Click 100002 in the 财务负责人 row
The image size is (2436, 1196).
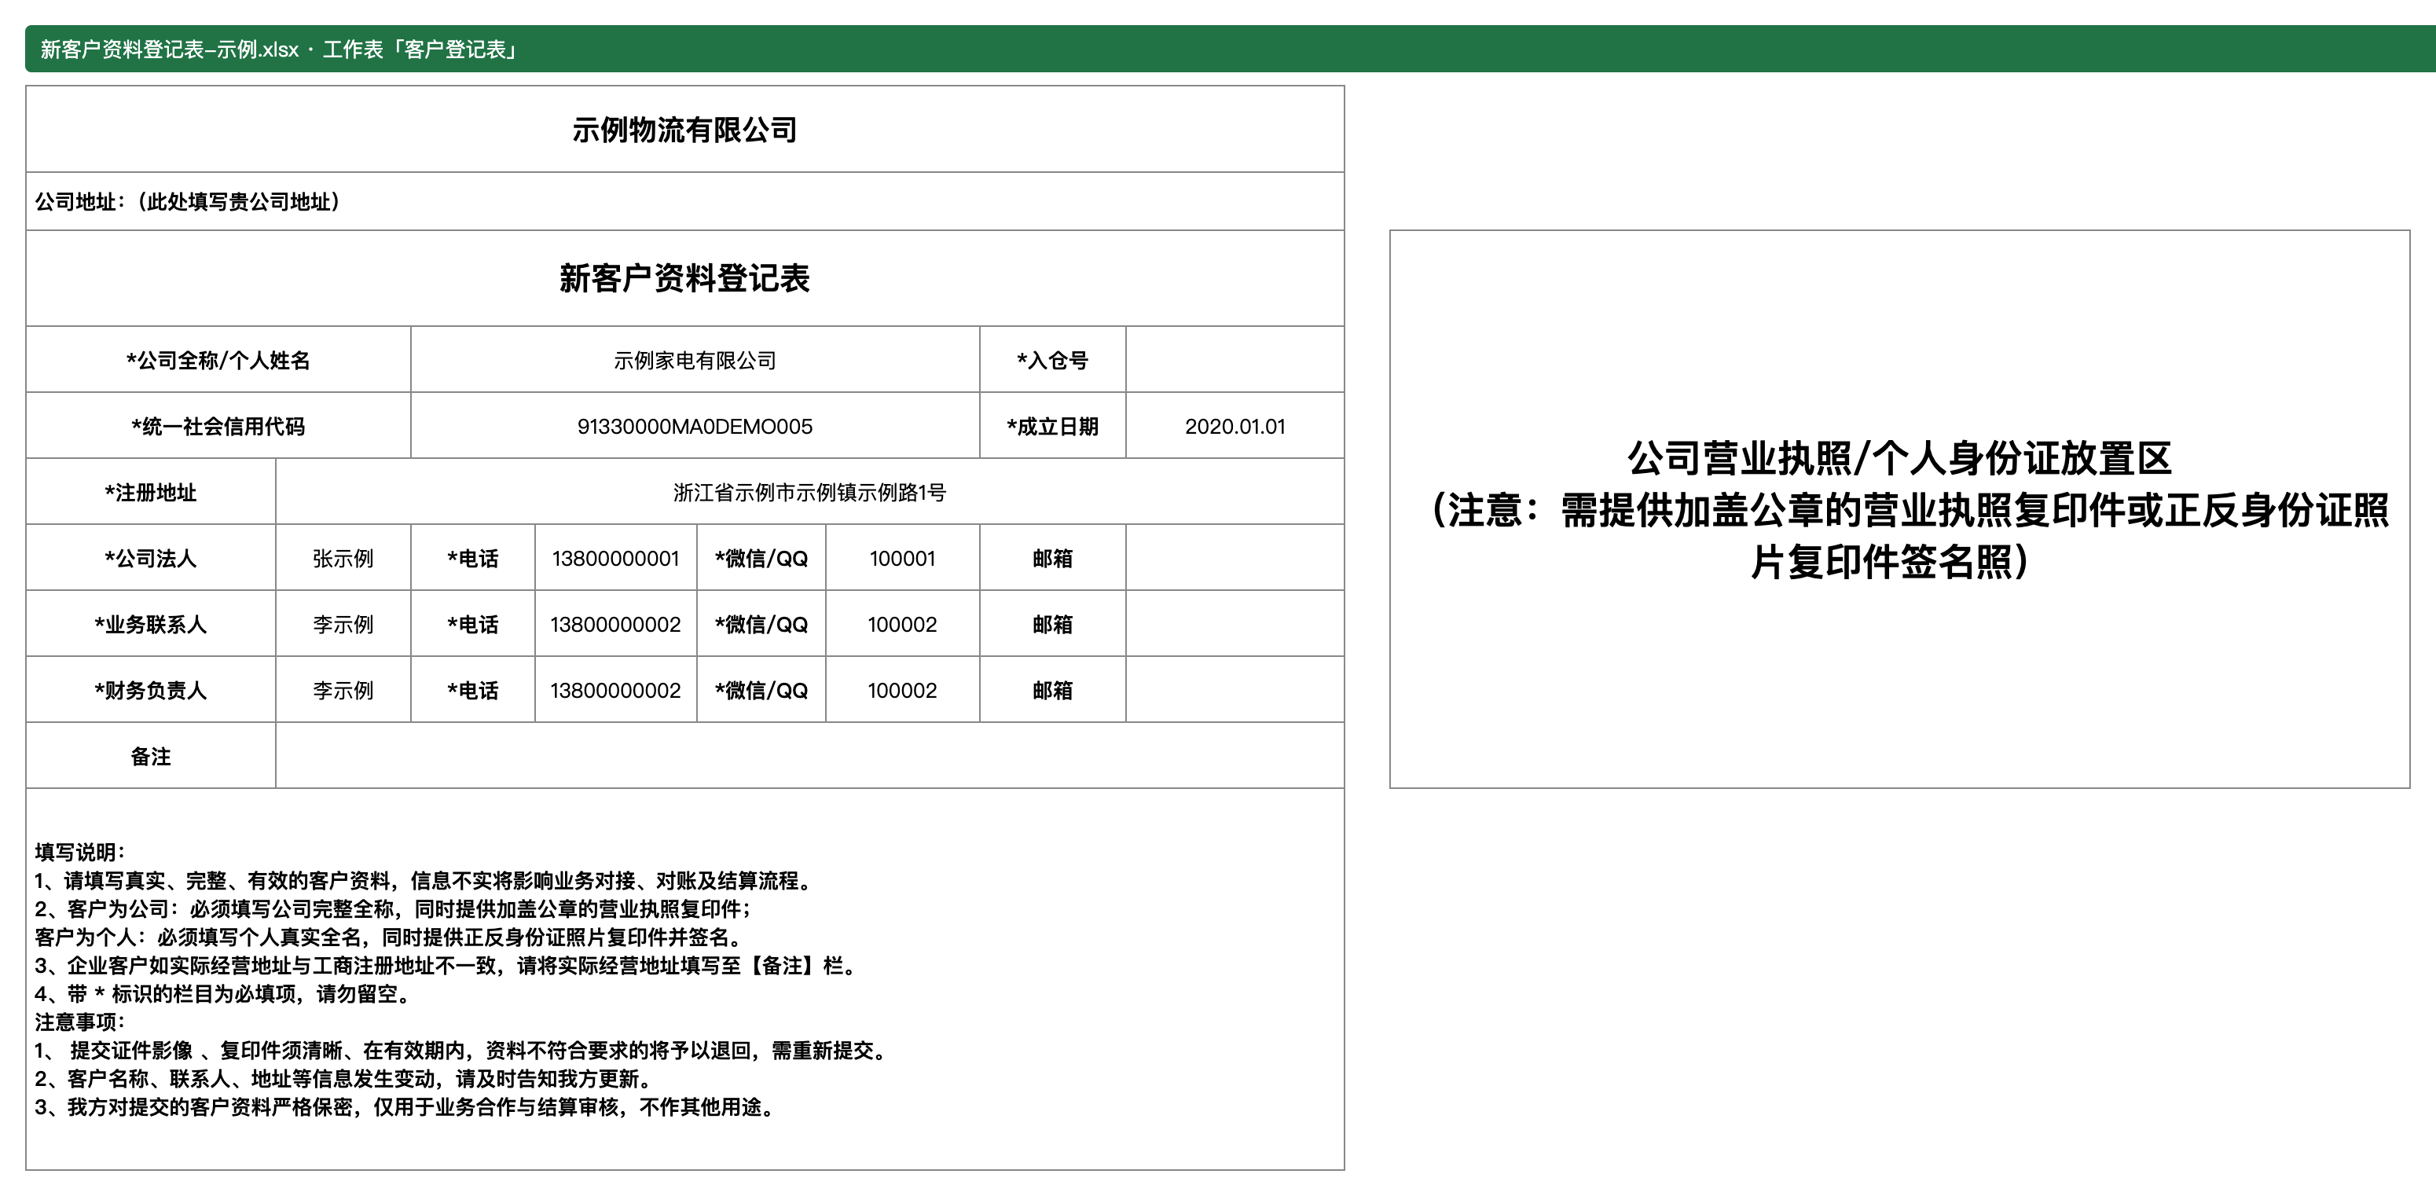(902, 692)
